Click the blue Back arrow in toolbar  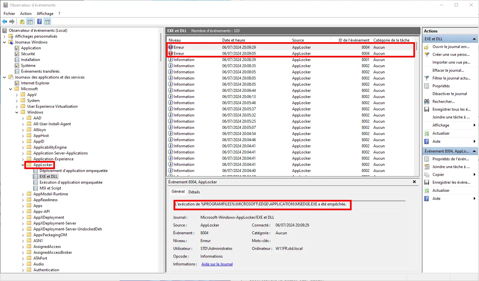5,22
